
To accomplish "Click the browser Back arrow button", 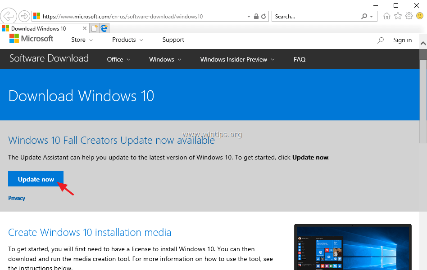I will (x=9, y=16).
